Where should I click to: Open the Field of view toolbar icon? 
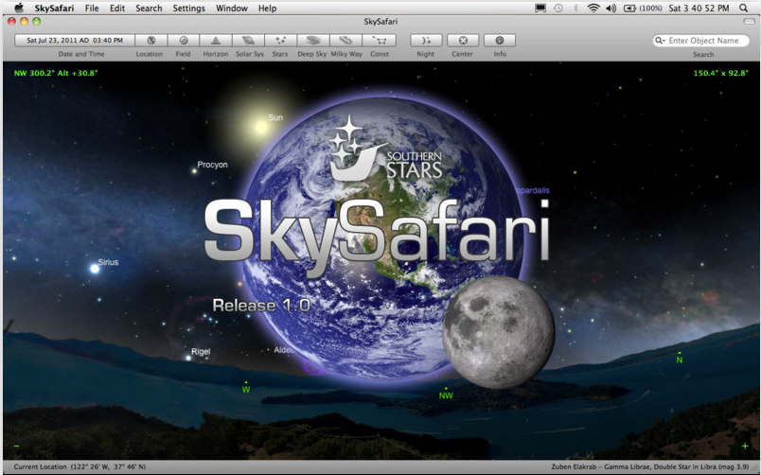[x=184, y=41]
